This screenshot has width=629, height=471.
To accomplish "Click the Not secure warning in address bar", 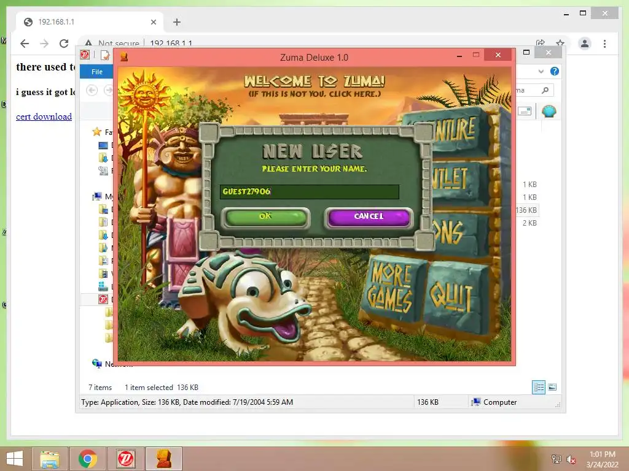I will (x=113, y=44).
